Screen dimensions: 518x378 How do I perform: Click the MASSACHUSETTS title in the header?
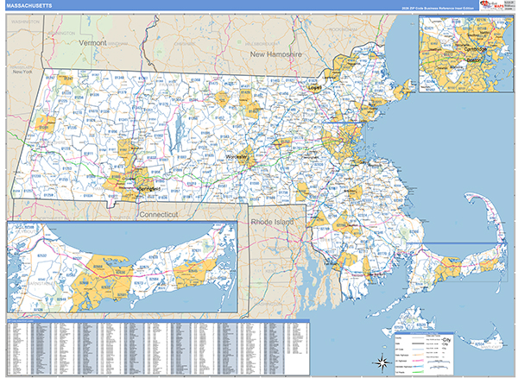[x=29, y=6]
